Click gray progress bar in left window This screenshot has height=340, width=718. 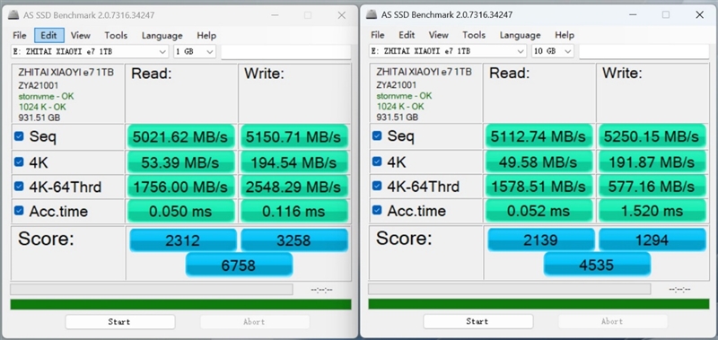point(152,289)
